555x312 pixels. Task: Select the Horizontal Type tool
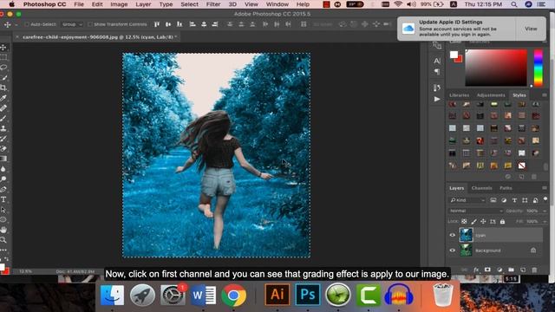3,199
